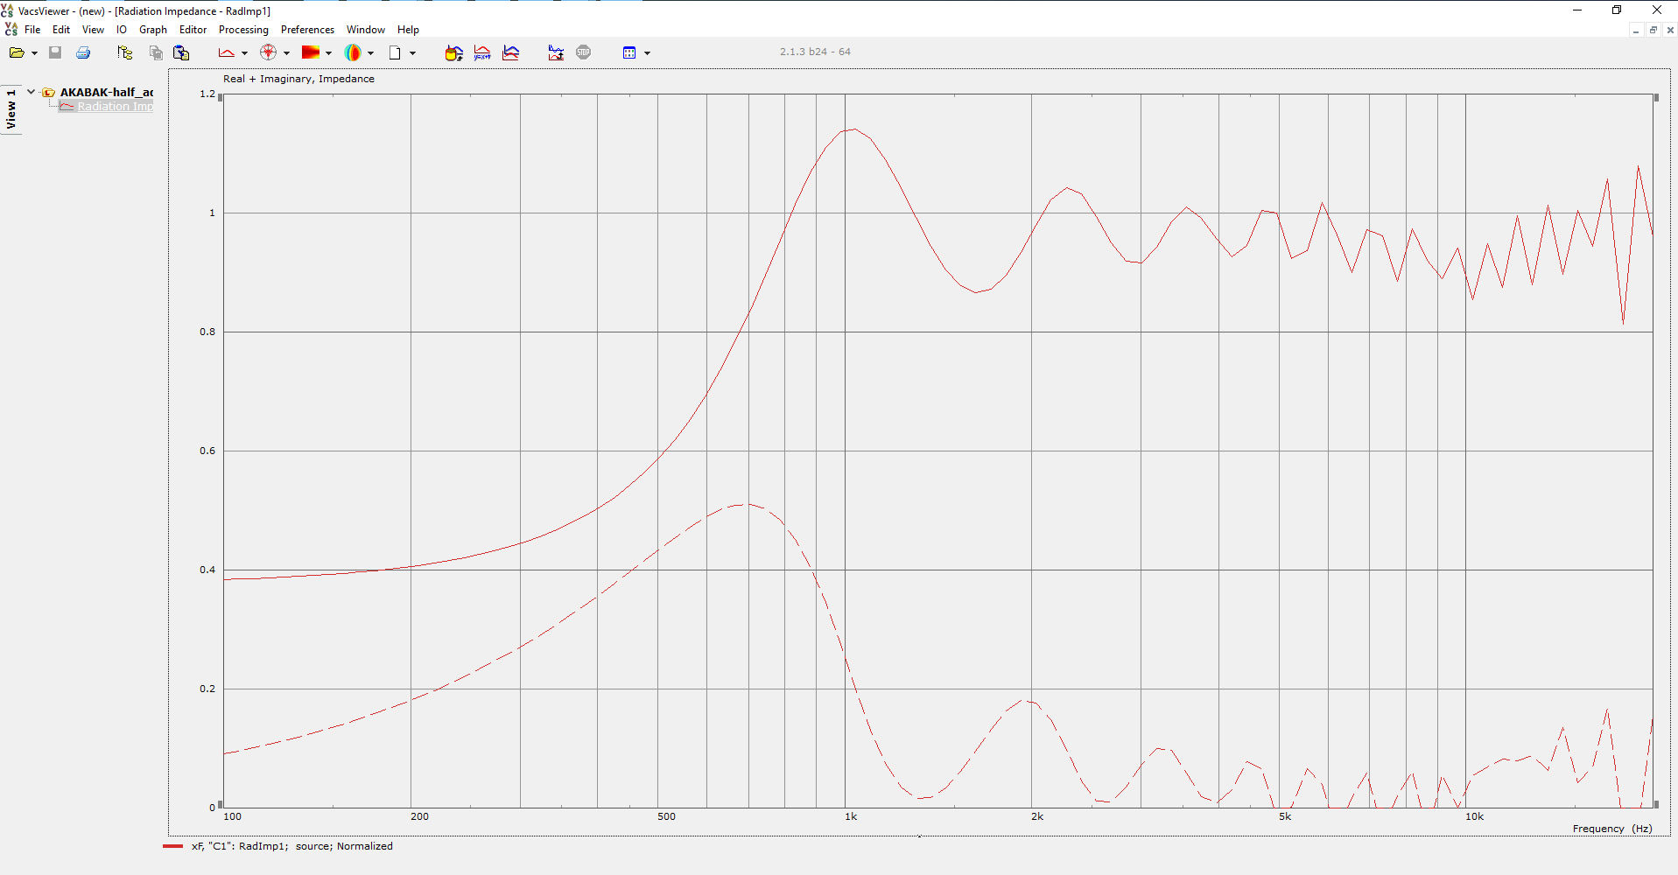1678x875 pixels.
Task: Minimize the inner RadImp1 document window
Action: [1635, 30]
